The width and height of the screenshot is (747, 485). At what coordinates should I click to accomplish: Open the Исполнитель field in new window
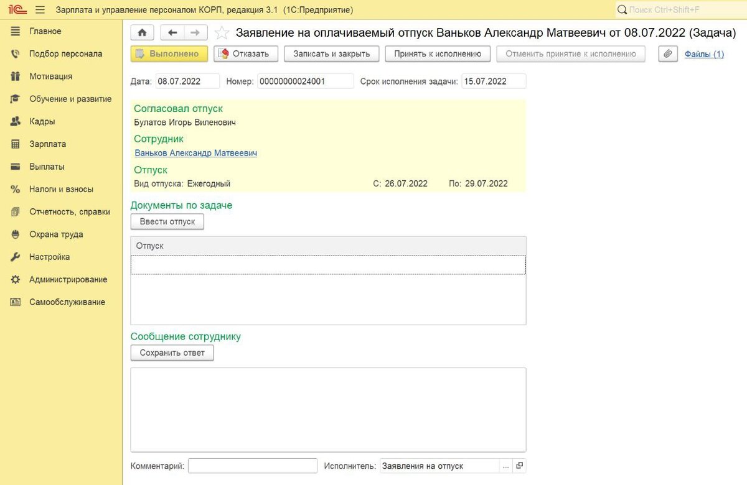point(520,466)
